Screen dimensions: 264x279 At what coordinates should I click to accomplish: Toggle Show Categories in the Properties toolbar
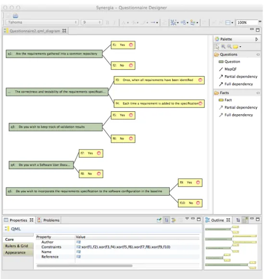coord(166,220)
